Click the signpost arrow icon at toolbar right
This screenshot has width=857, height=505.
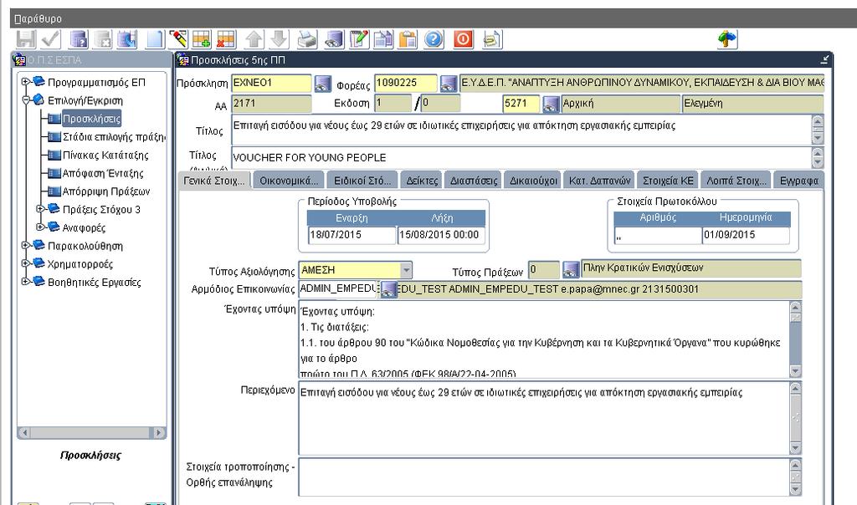coord(727,39)
